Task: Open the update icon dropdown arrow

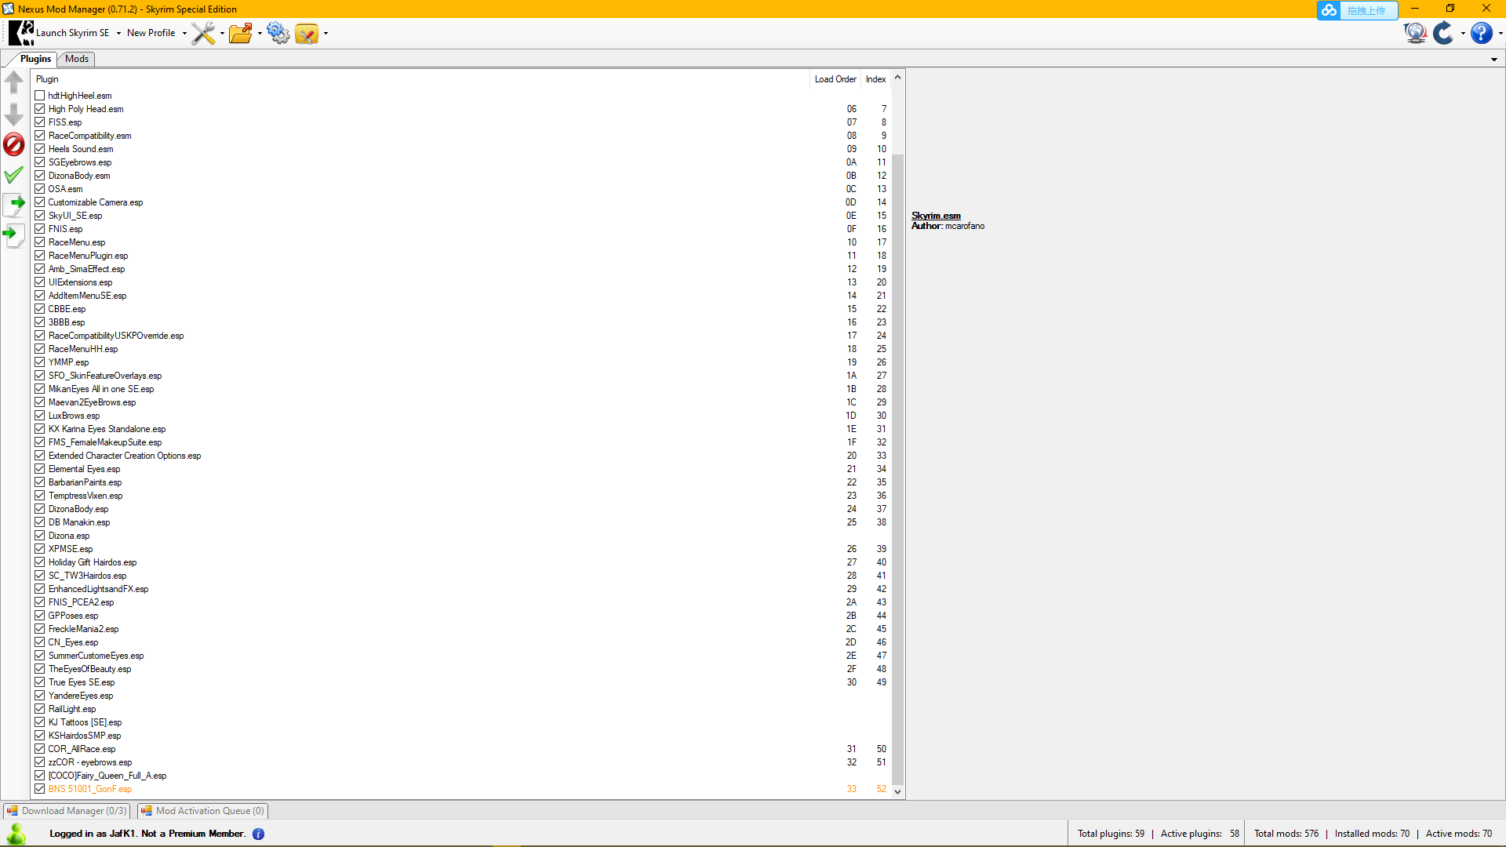Action: [x=1463, y=33]
